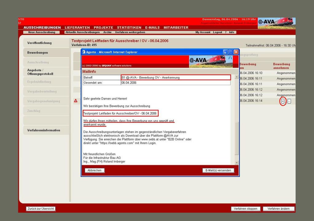Open My Account
314x221 pixels.
(203, 32)
